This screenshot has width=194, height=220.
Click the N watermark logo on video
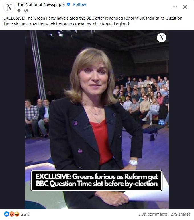[x=162, y=38]
